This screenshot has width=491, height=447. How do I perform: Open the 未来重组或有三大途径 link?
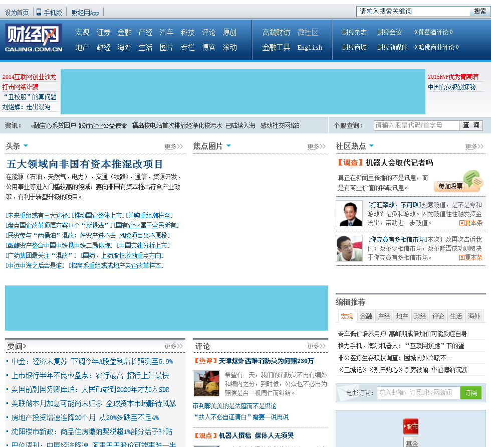[38, 215]
